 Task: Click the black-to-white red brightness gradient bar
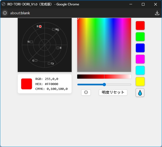click(x=104, y=77)
